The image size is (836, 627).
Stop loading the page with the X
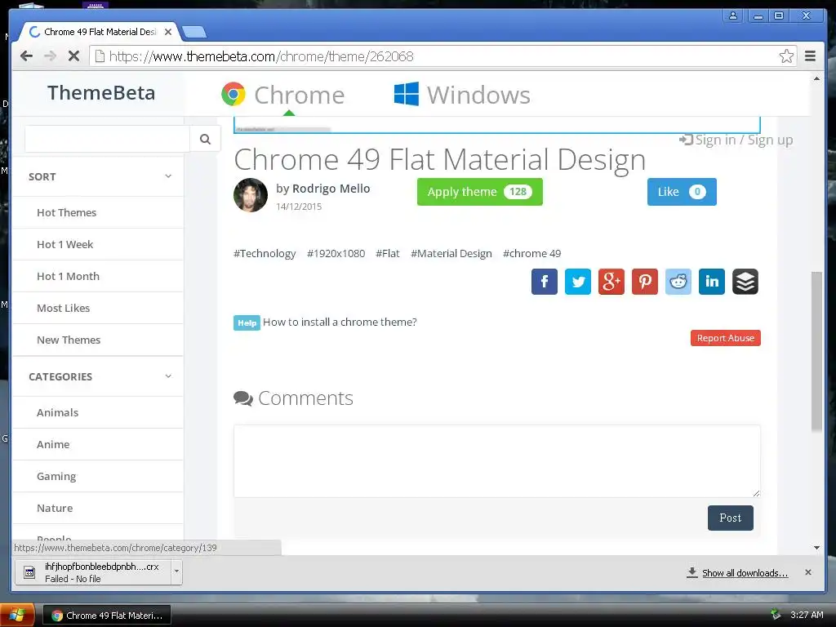[x=73, y=56]
